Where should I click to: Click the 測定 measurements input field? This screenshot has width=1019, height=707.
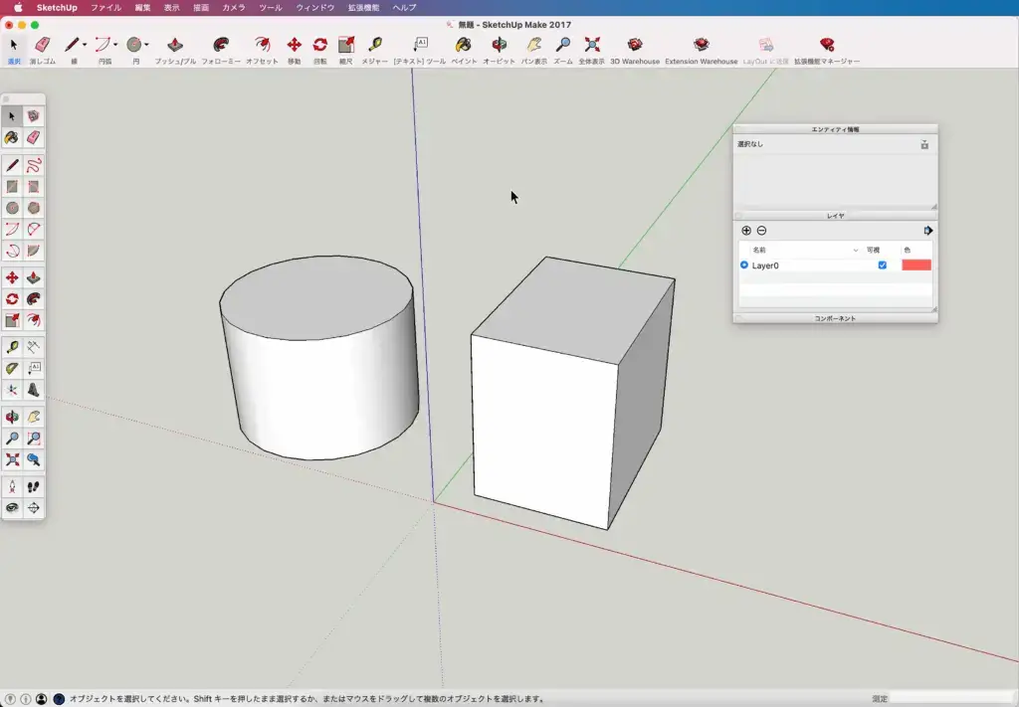click(952, 699)
